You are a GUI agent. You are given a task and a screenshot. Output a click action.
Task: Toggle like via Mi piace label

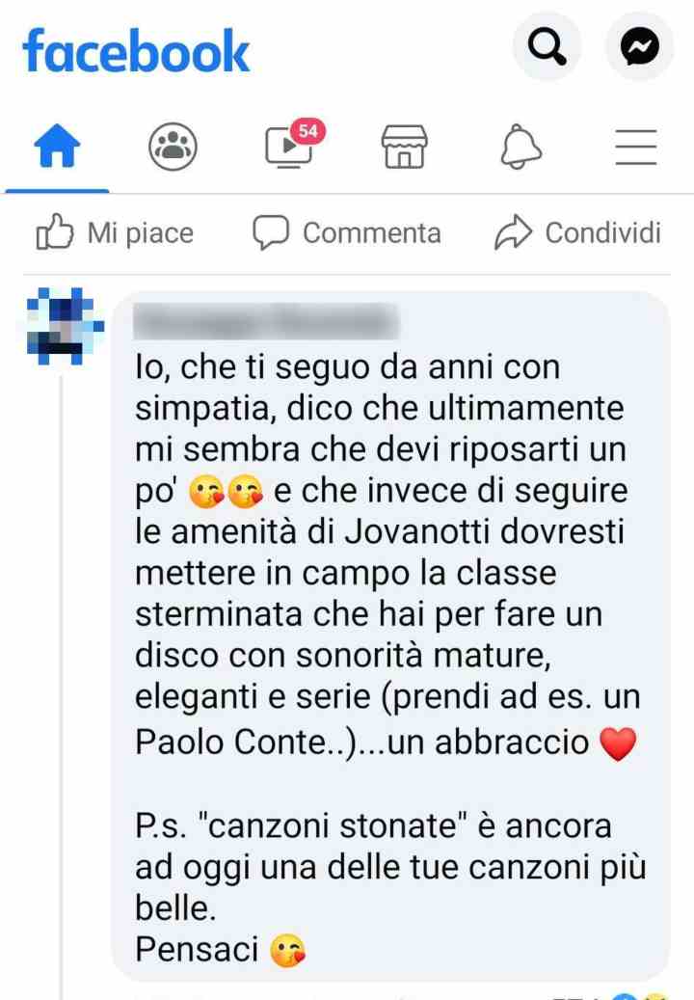140,232
